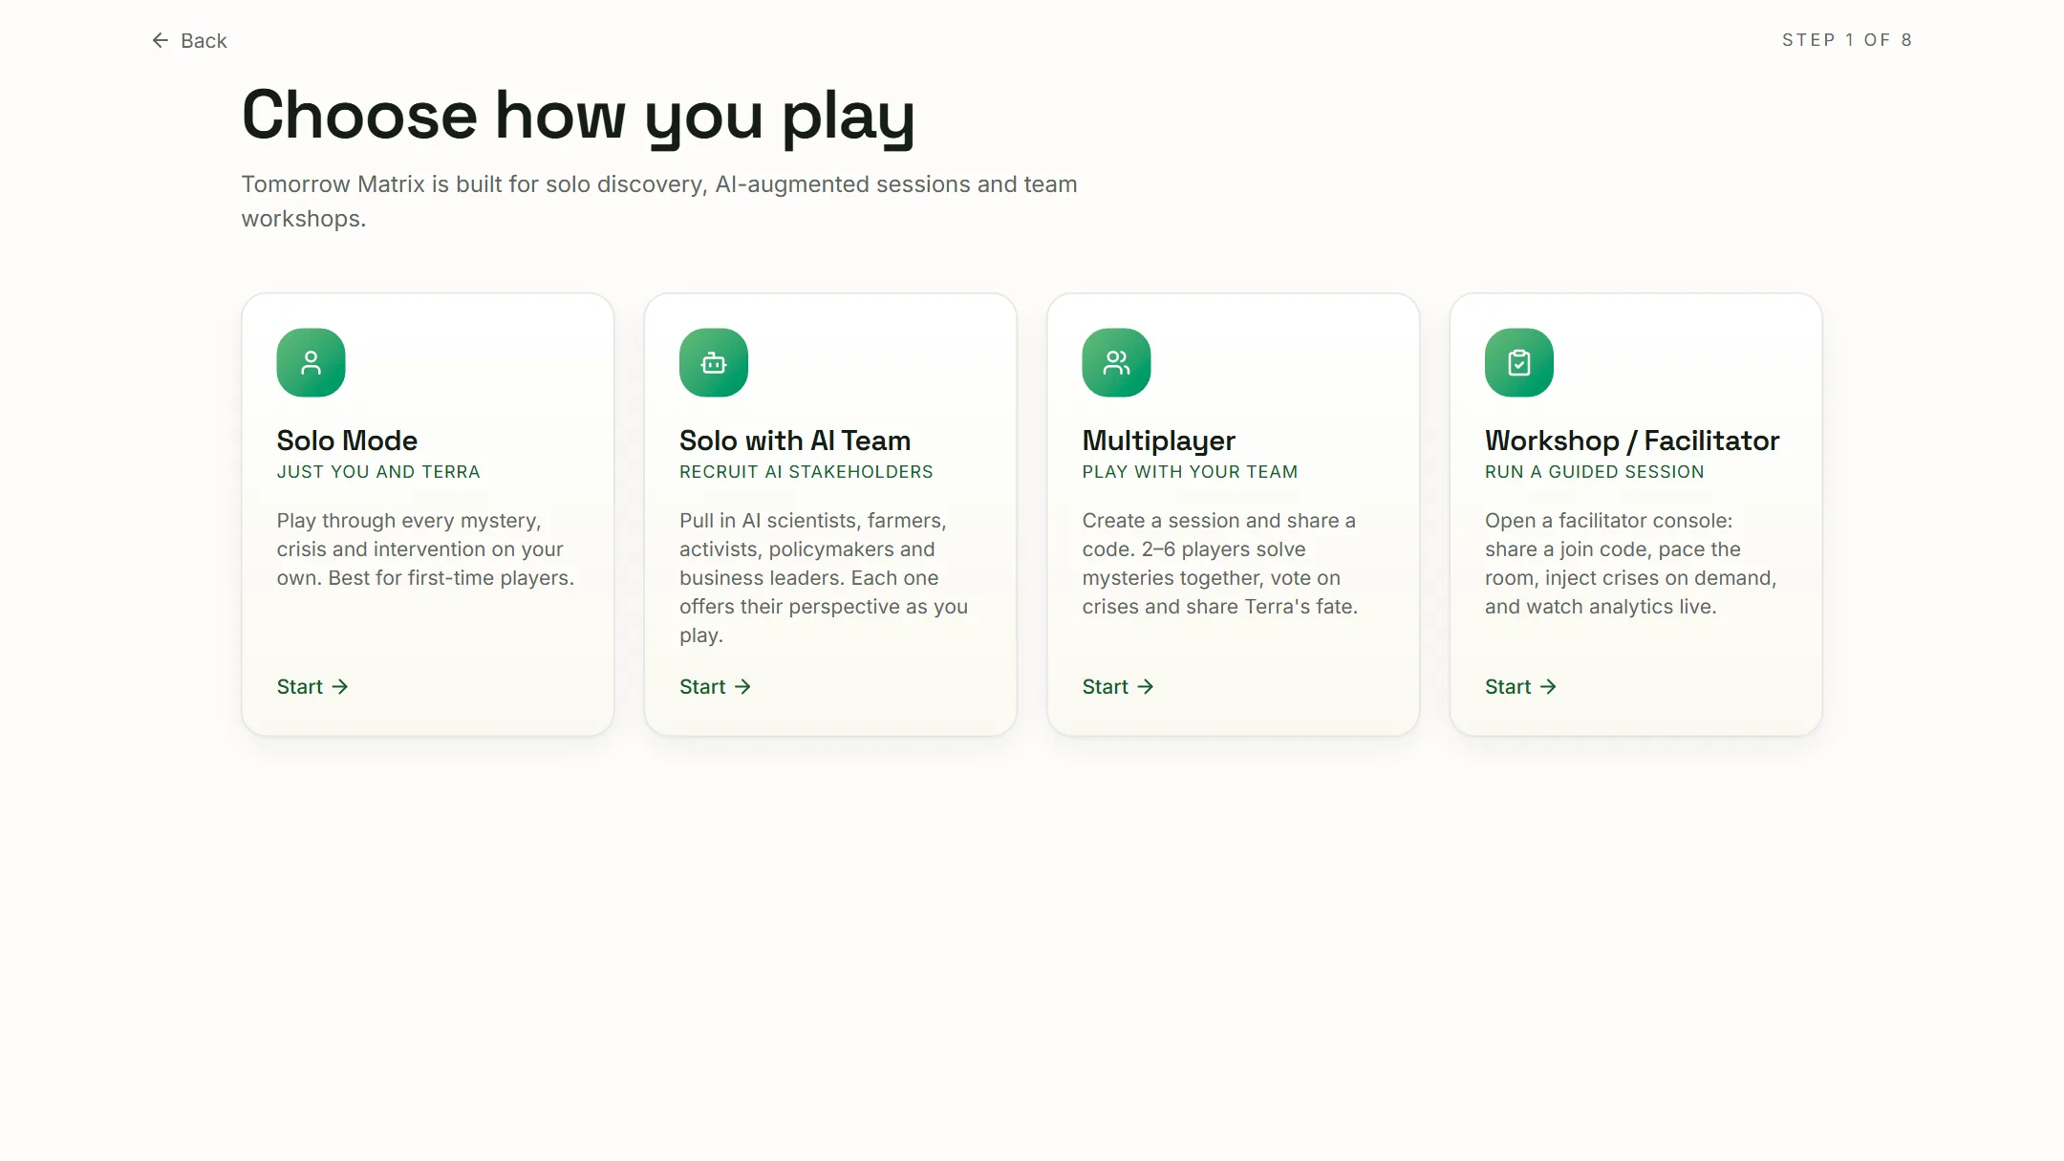Click the 'Pull in AI scientists' description
The height and width of the screenshot is (1161, 2064).
pyautogui.click(x=824, y=578)
